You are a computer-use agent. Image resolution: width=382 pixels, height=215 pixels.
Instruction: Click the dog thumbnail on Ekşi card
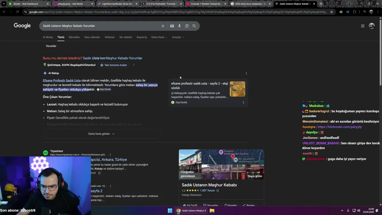pos(238,89)
